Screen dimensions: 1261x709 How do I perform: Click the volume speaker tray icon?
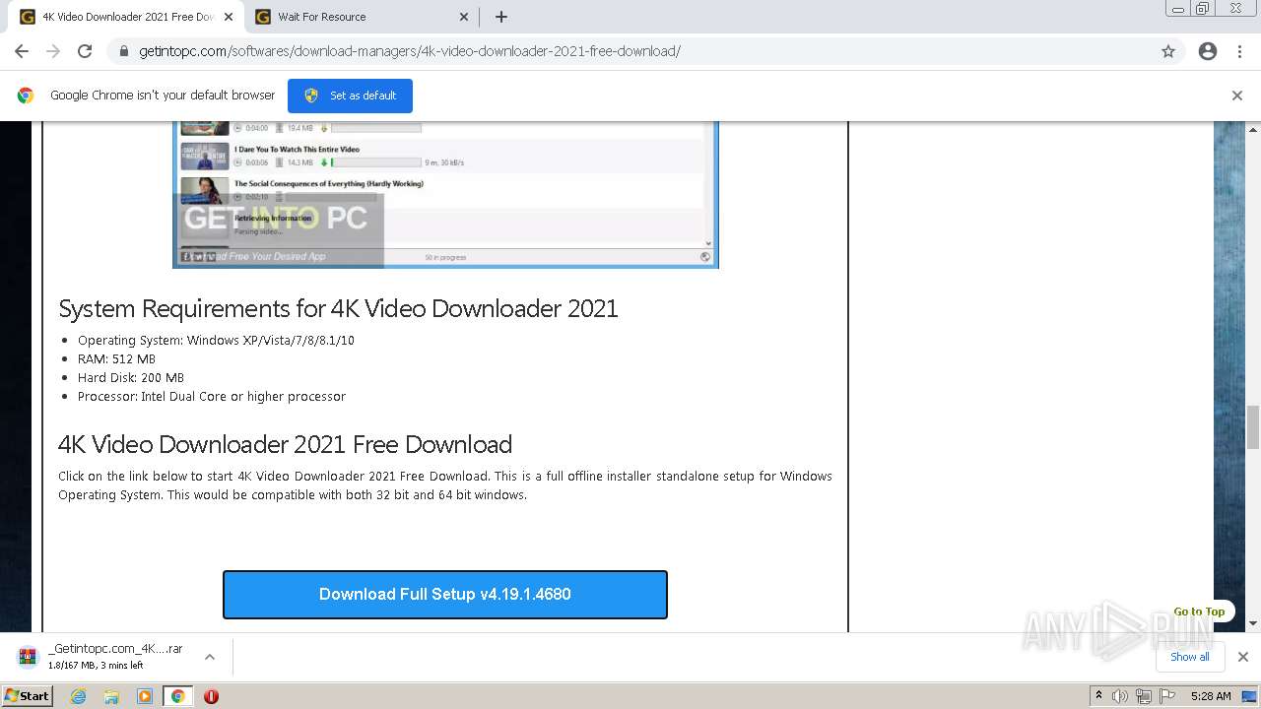[x=1120, y=696]
